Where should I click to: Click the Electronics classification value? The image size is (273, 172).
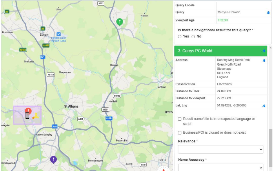tap(224, 84)
